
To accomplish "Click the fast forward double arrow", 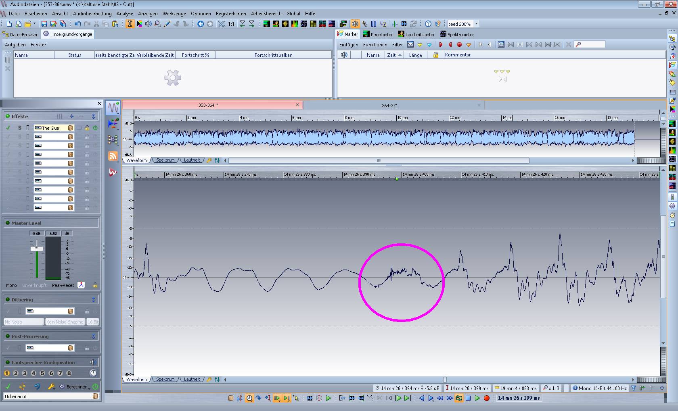I will [x=450, y=398].
